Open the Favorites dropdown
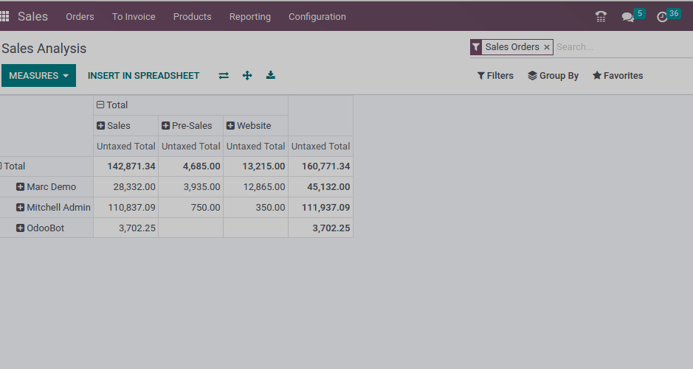This screenshot has width=693, height=369. (x=618, y=76)
